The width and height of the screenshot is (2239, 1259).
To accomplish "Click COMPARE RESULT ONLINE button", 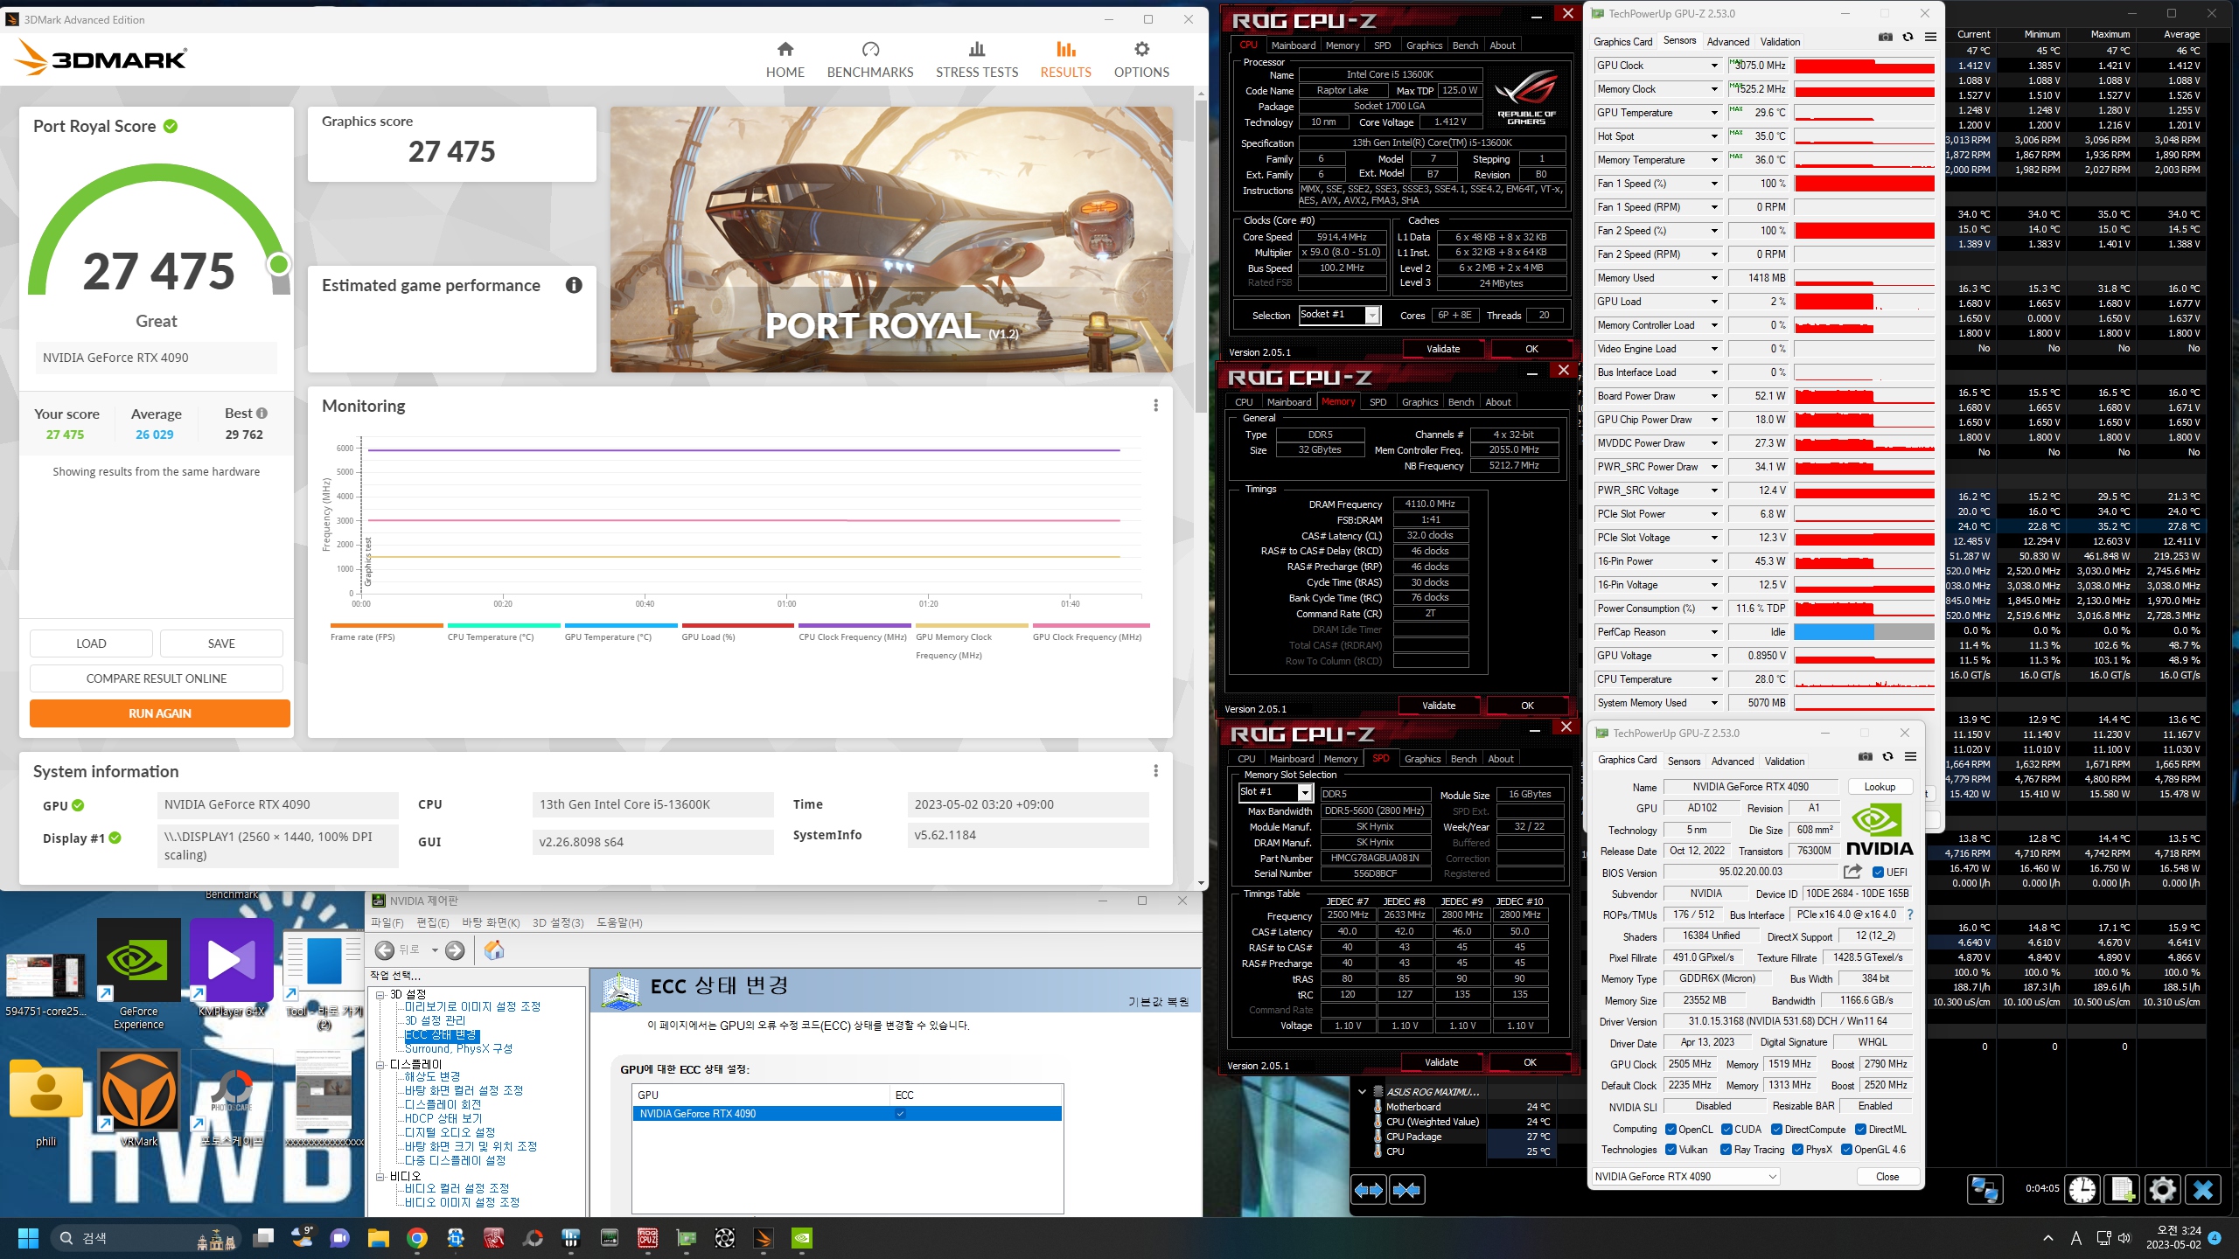I will [x=156, y=678].
